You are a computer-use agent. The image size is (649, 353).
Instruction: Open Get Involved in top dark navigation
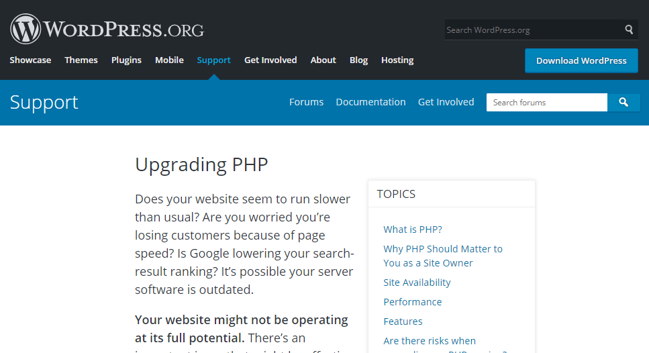point(270,60)
